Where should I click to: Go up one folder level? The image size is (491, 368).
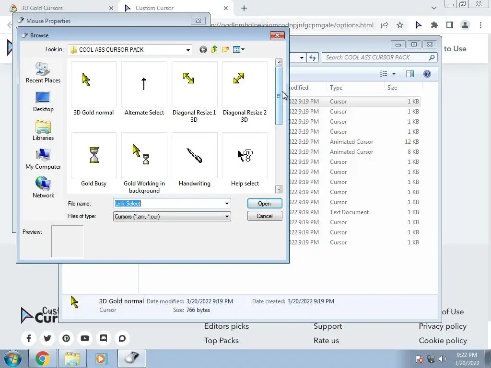coord(214,49)
